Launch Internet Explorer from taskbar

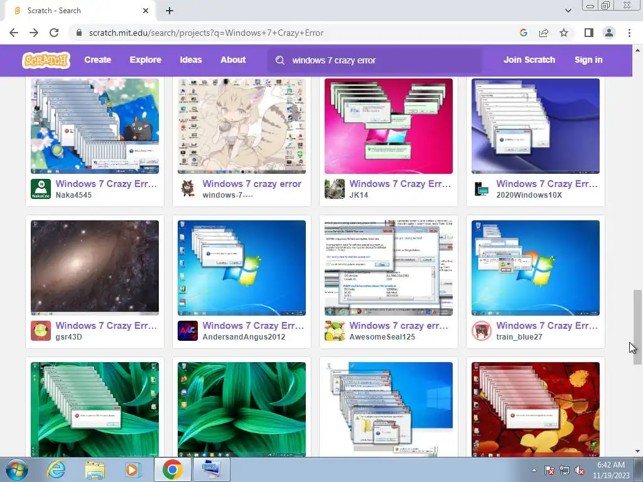click(x=56, y=469)
